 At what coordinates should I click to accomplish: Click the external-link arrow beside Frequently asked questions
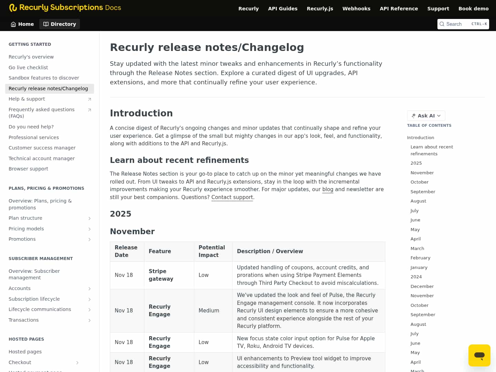point(90,110)
